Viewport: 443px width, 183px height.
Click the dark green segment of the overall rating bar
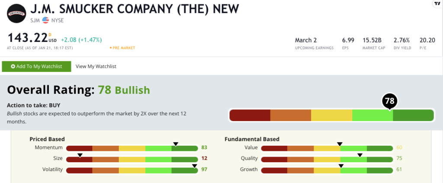(x=413, y=115)
